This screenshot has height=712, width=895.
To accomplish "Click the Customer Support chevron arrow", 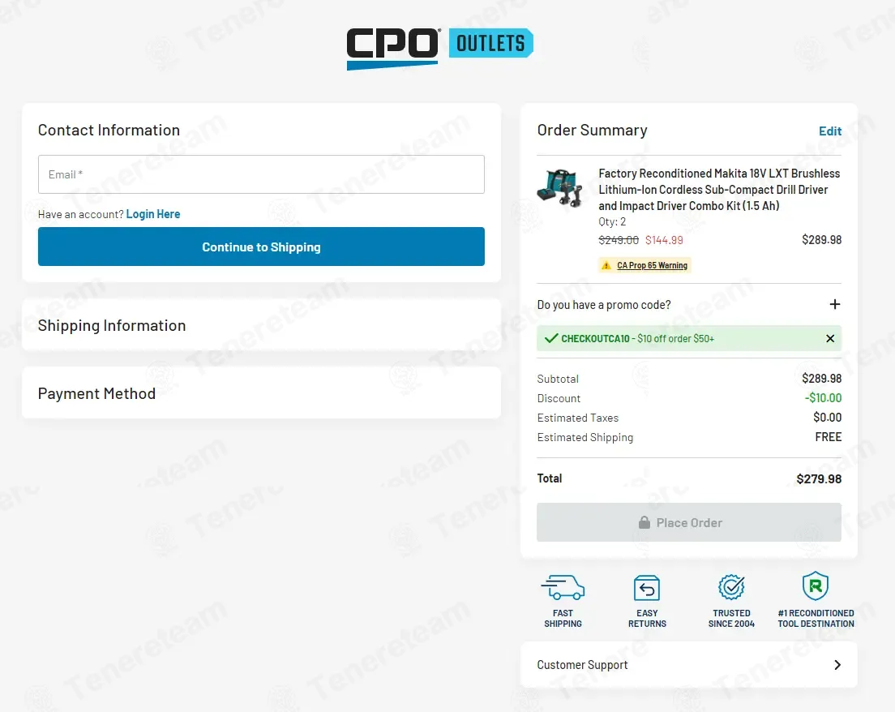I will (837, 665).
